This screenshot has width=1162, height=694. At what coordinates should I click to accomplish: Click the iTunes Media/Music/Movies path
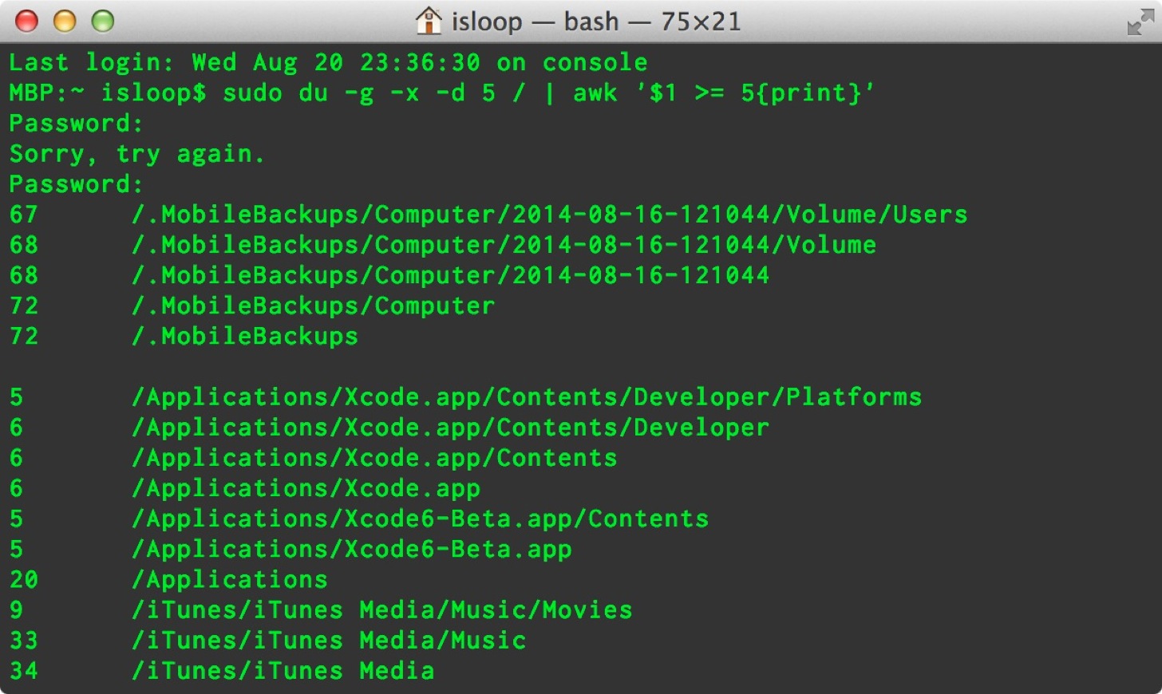[381, 610]
